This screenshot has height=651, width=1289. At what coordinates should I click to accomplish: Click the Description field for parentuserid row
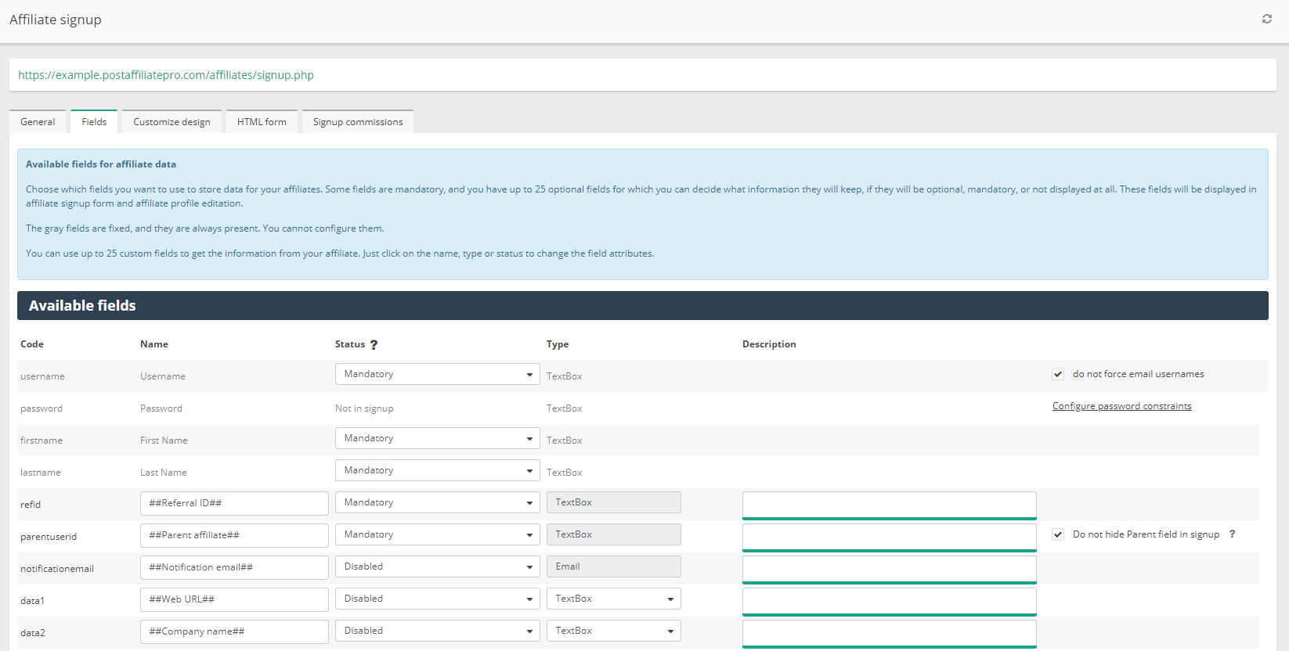[x=889, y=537]
